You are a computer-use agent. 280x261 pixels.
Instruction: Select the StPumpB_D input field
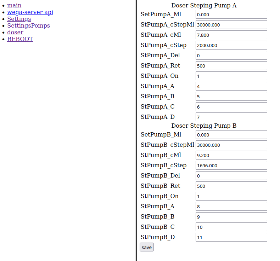click(x=231, y=237)
